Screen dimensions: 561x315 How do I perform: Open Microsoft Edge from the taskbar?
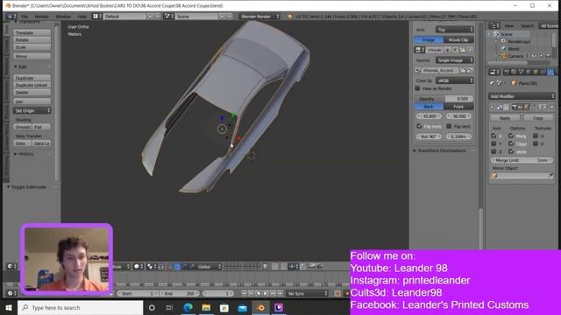coord(188,307)
